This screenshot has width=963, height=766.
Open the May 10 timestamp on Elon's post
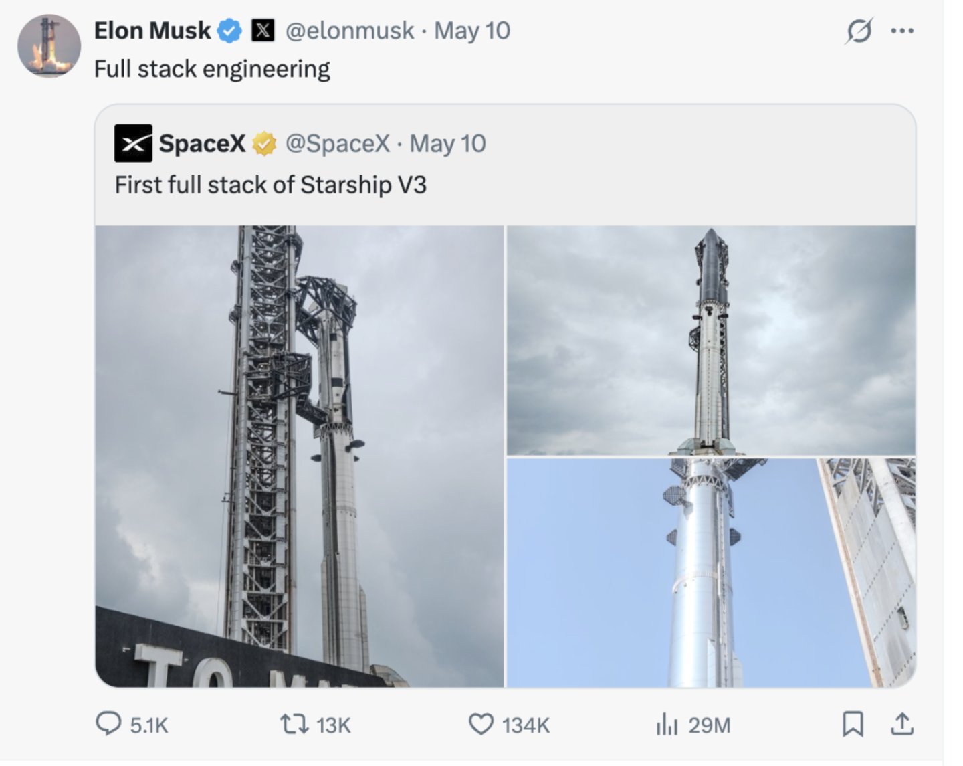tap(472, 31)
